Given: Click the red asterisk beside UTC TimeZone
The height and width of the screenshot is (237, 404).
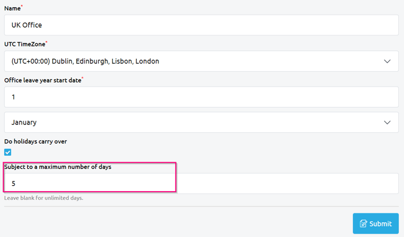Looking at the screenshot, I should (46, 42).
